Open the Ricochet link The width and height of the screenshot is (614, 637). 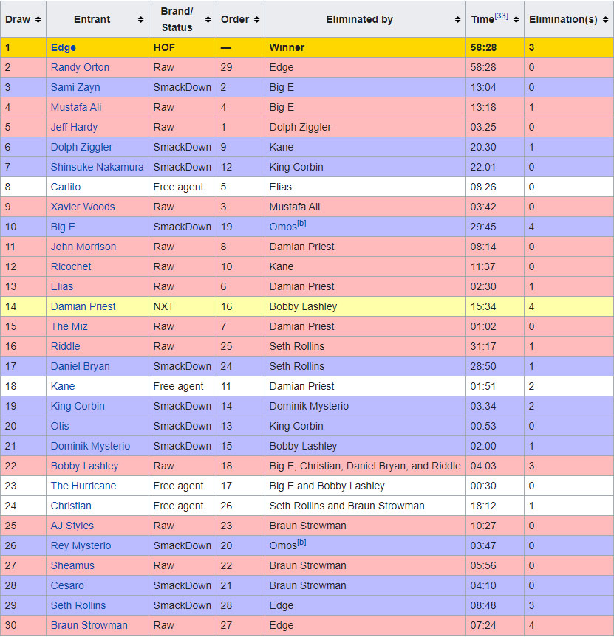click(71, 266)
